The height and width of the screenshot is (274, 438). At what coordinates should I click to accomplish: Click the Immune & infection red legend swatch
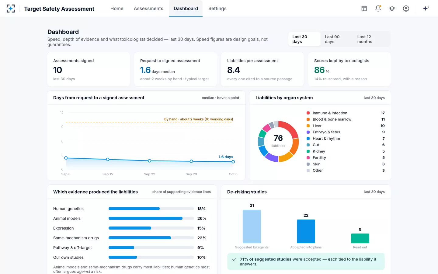tap(308, 113)
